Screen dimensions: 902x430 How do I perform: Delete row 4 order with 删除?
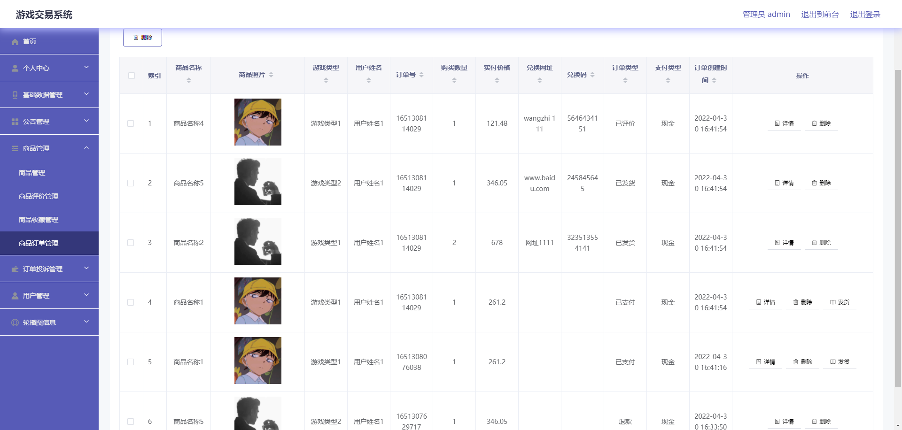(x=802, y=302)
